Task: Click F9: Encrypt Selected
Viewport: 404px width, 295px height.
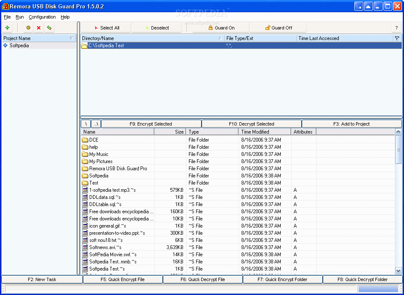Action: pyautogui.click(x=151, y=124)
